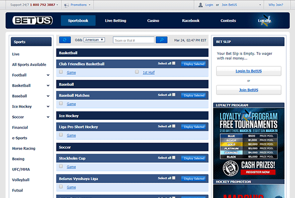Image resolution: width=295 pixels, height=198 pixels.
Task: Click the Login link in top bar
Action: (x=209, y=5)
